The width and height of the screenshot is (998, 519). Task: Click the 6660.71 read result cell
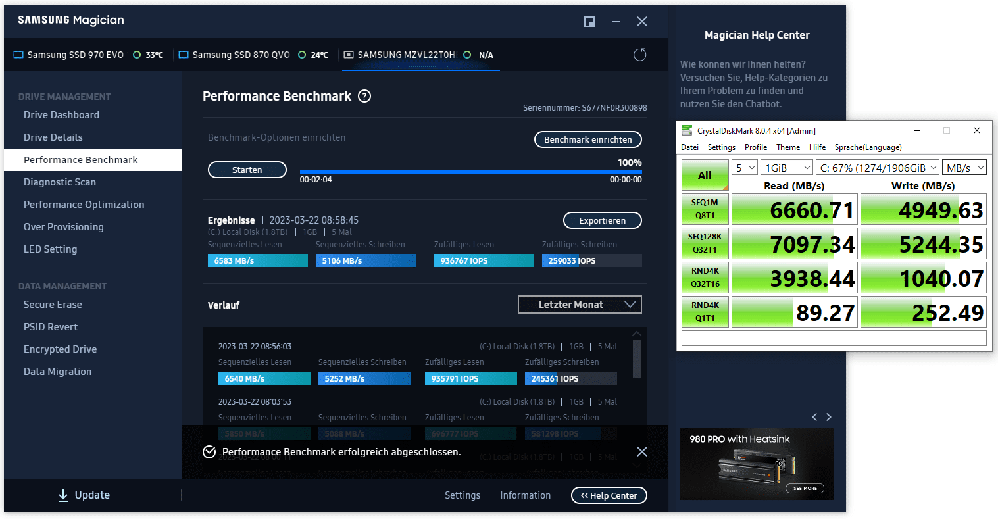(x=793, y=209)
